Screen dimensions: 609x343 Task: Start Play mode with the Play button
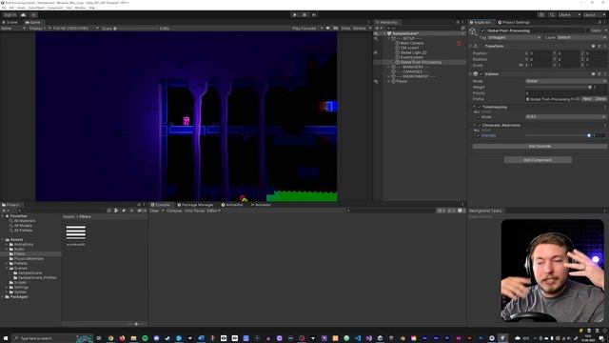294,15
